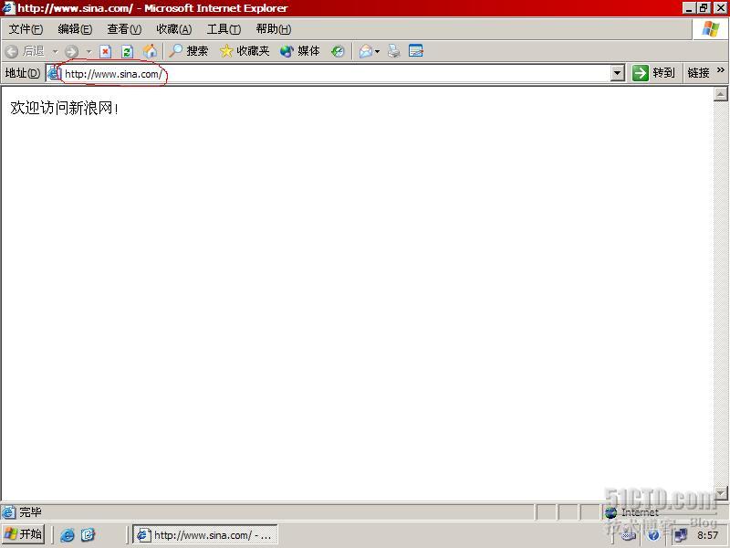Print the page with the printer icon
The height and width of the screenshot is (548, 730).
pos(394,51)
